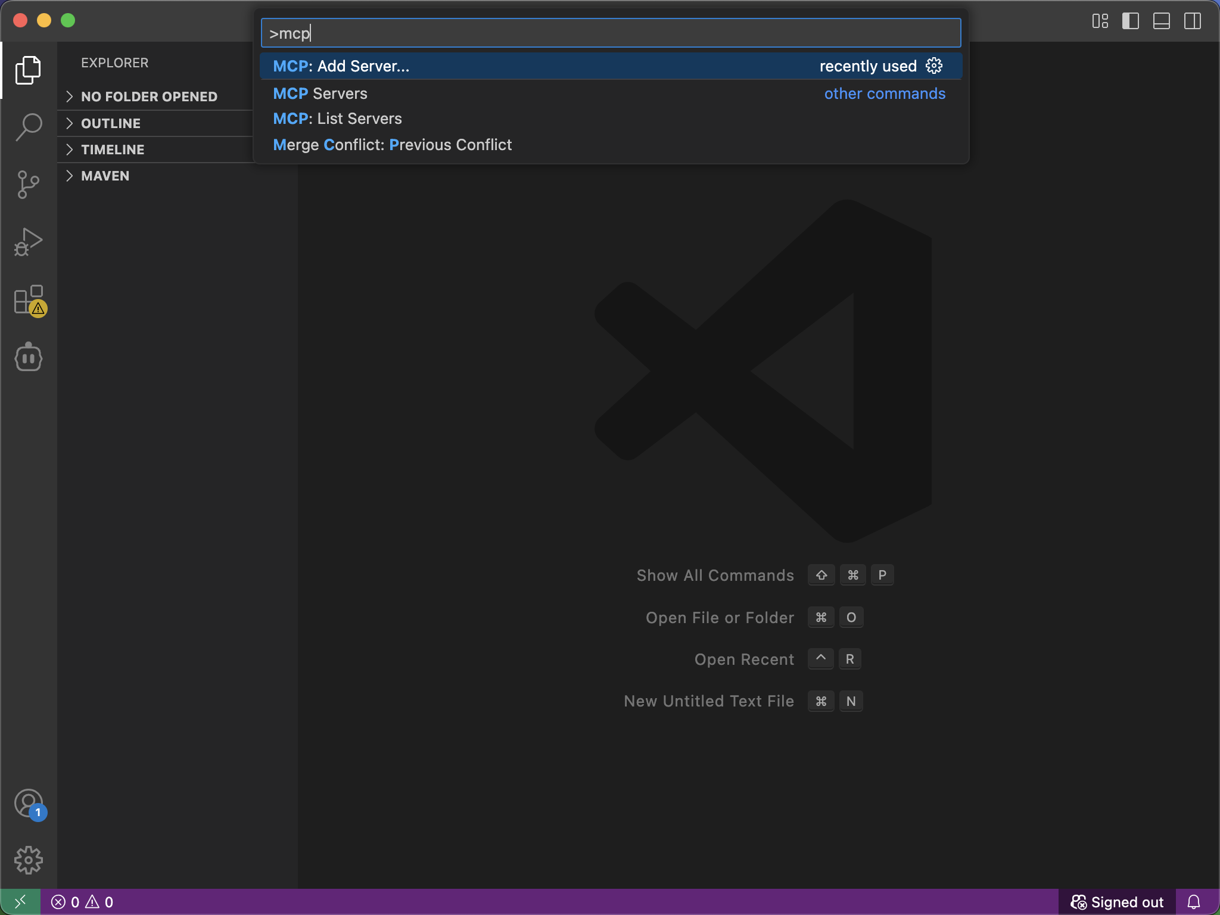
Task: Select the Search icon
Action: [27, 126]
